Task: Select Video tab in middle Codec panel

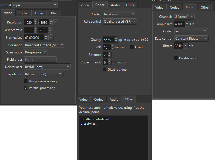Action: click(85, 5)
